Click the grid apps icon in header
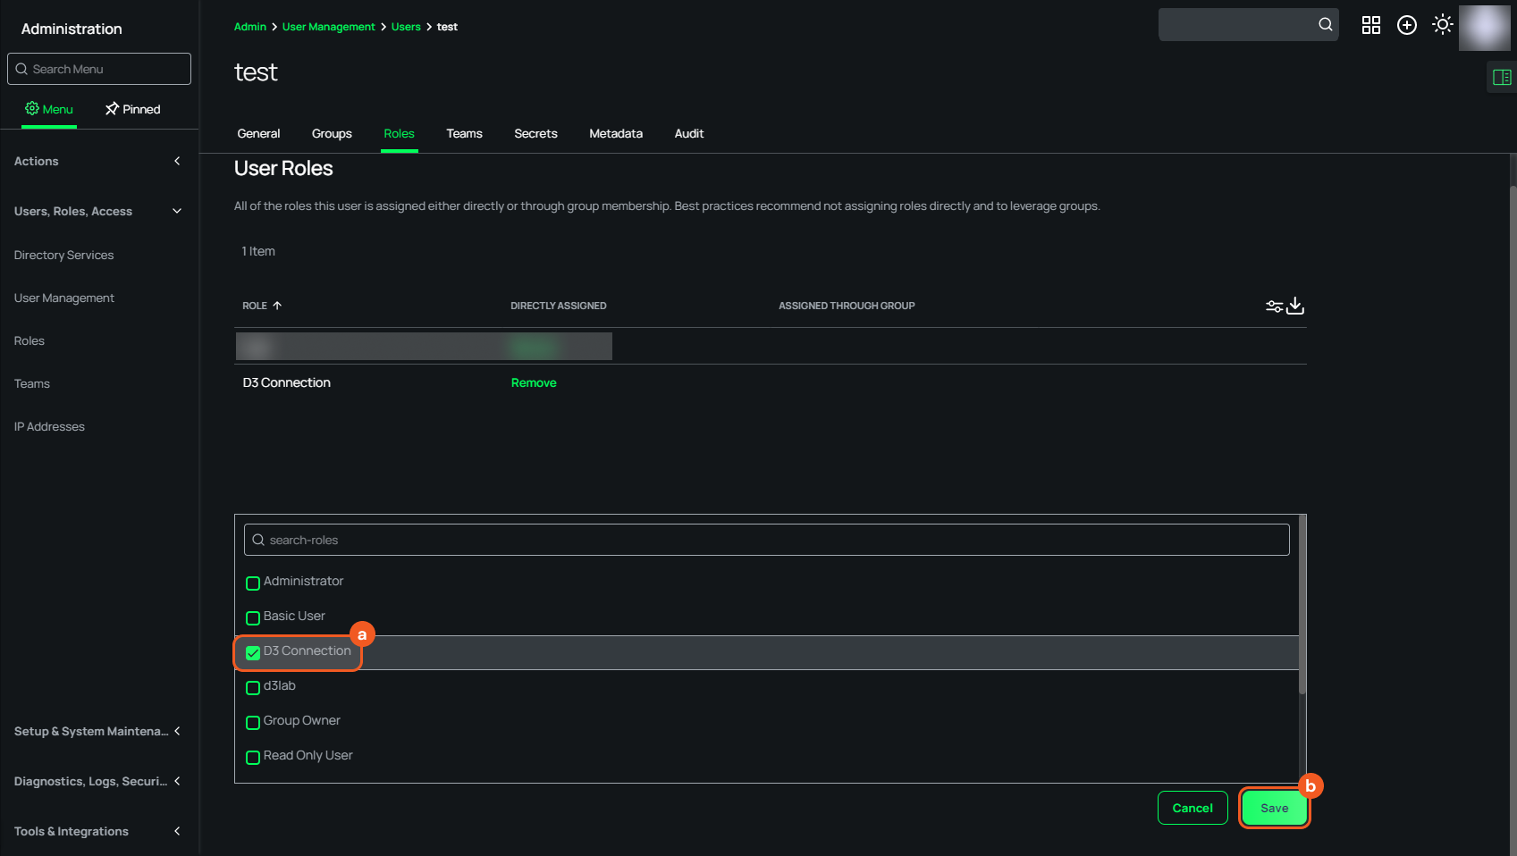 (1370, 25)
